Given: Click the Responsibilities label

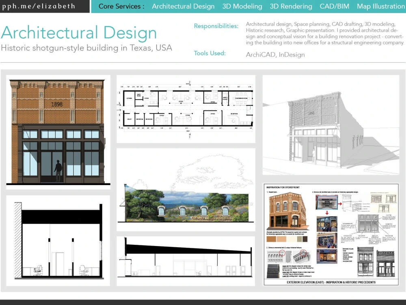Looking at the screenshot, I should pyautogui.click(x=216, y=26).
